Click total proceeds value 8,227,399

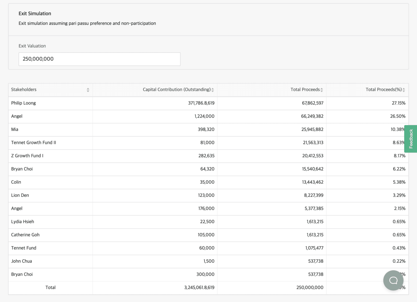click(314, 195)
